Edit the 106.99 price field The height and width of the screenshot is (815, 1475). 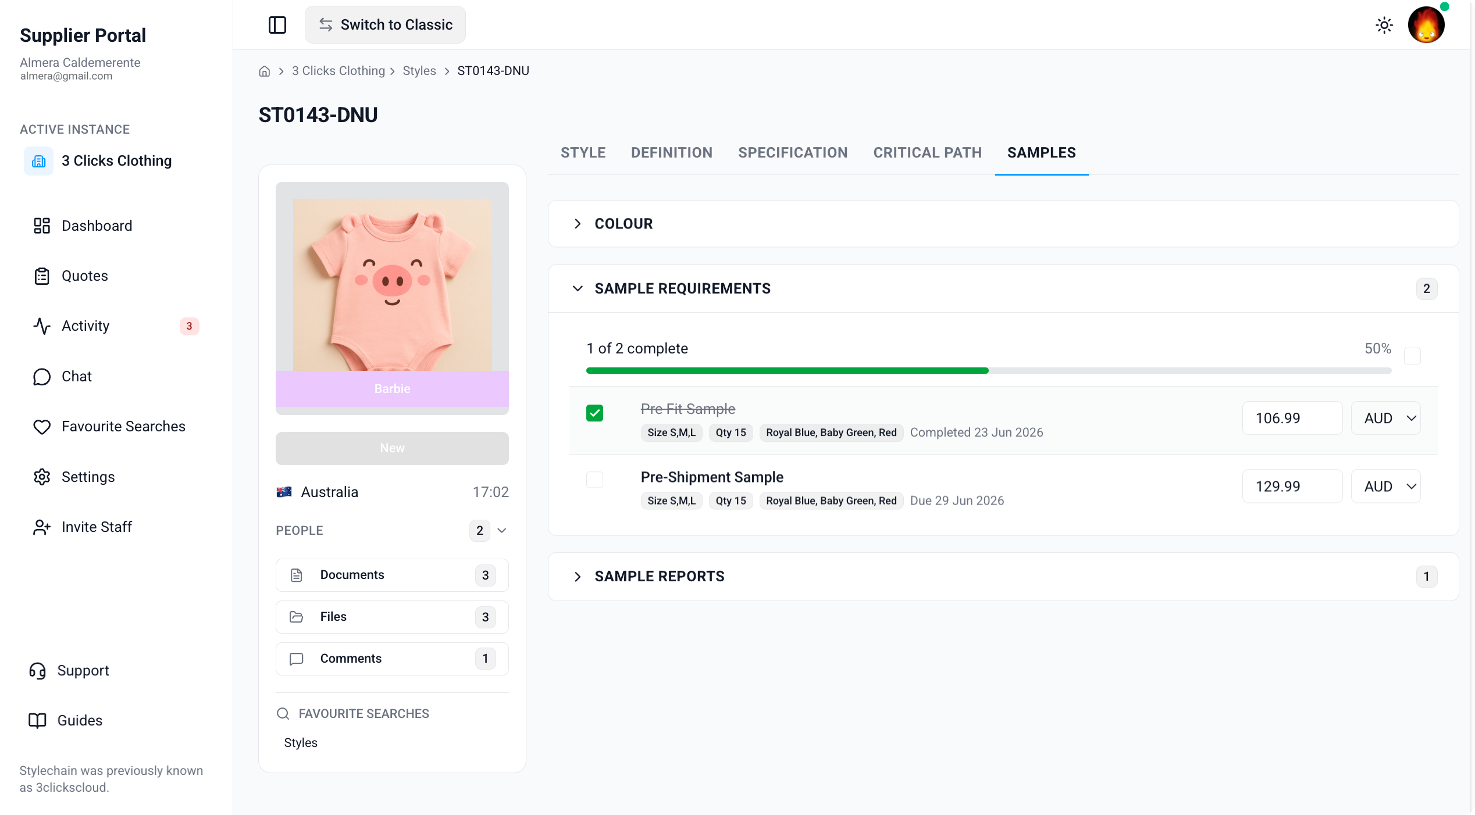click(x=1292, y=419)
